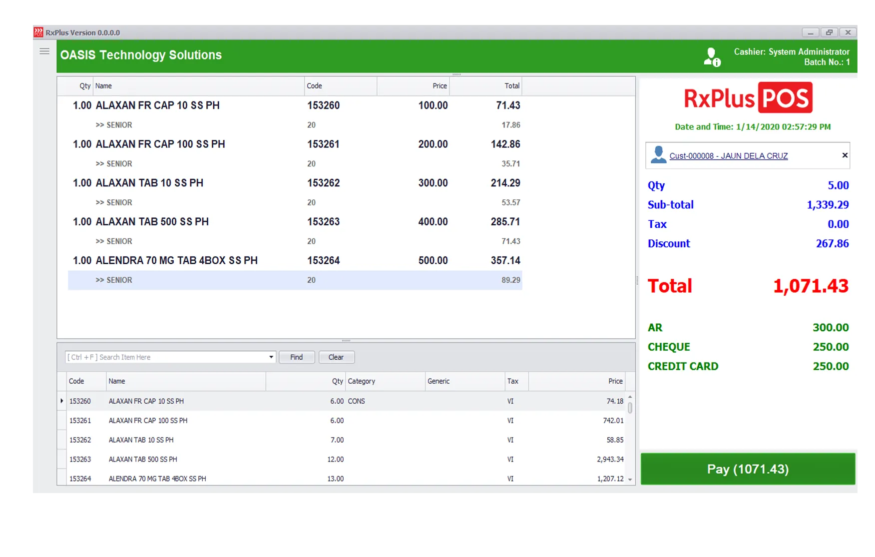Click the customer profile icon
The width and height of the screenshot is (875, 557).
coord(658,155)
